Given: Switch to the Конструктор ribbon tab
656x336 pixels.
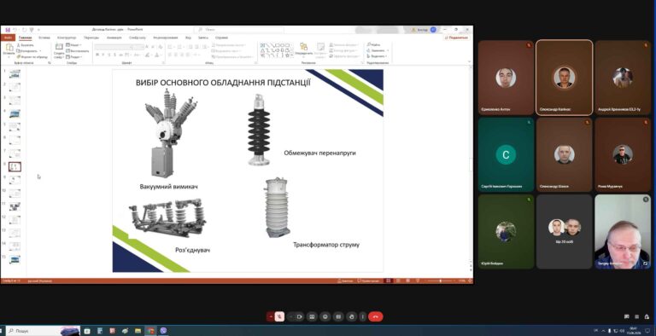Looking at the screenshot, I should pos(67,38).
